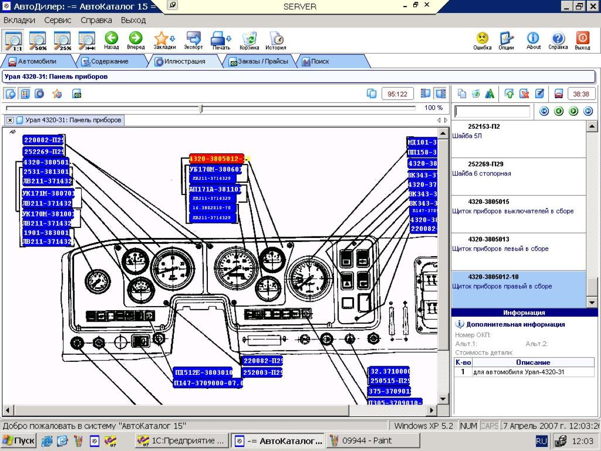Click the red 4320-3805012 label on diagram
Image resolution: width=601 pixels, height=451 pixels.
point(216,159)
